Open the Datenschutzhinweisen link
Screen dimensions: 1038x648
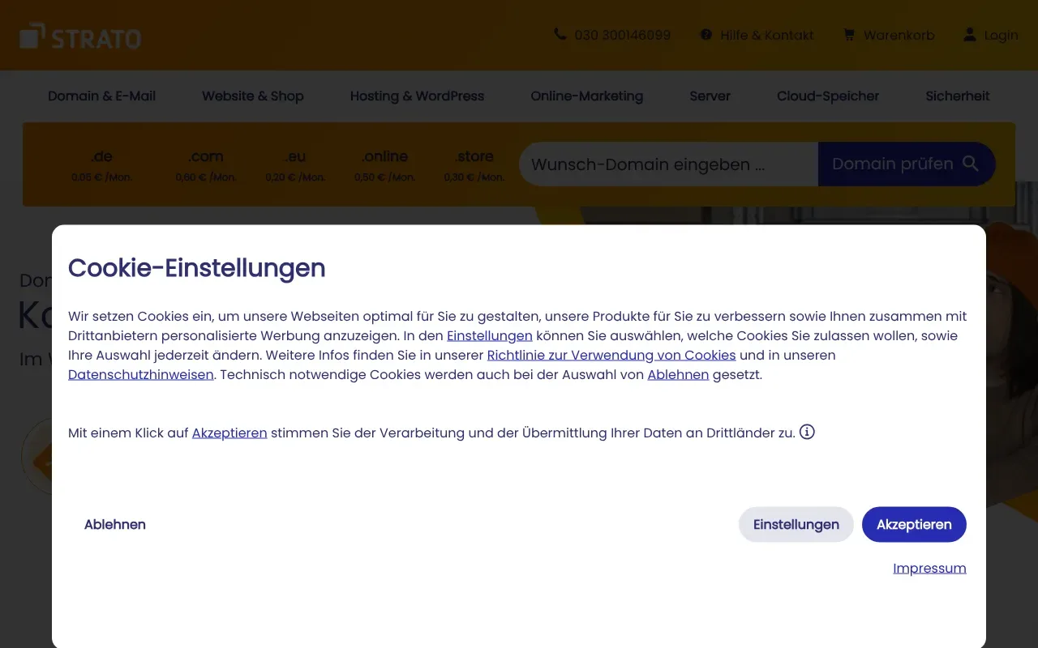coord(141,374)
